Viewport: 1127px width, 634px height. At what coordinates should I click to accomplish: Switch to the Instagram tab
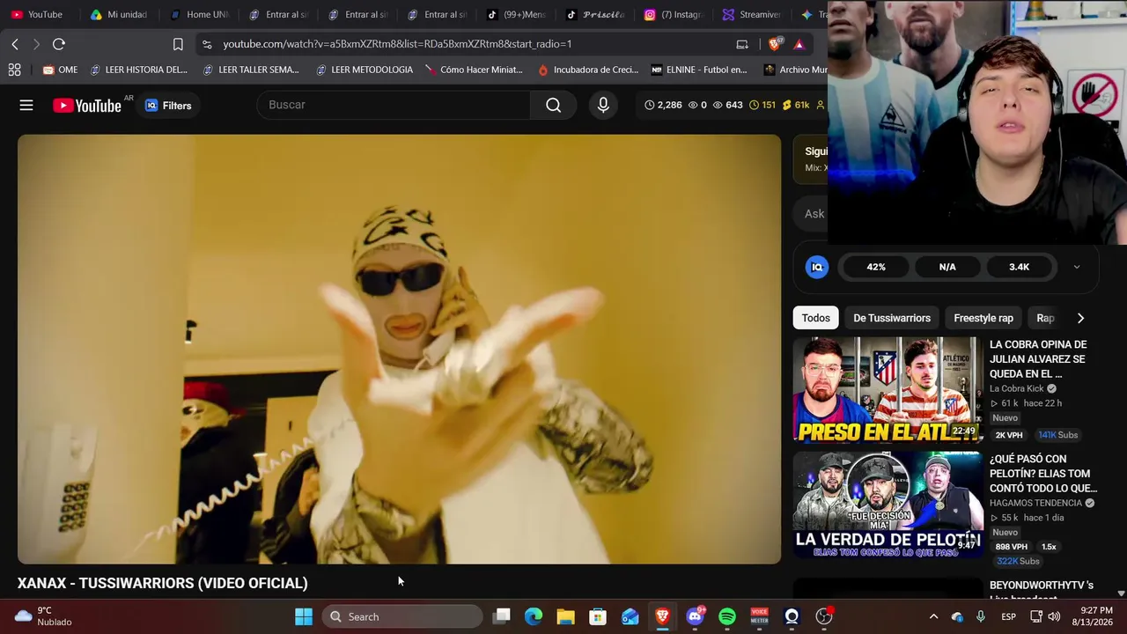coord(673,14)
